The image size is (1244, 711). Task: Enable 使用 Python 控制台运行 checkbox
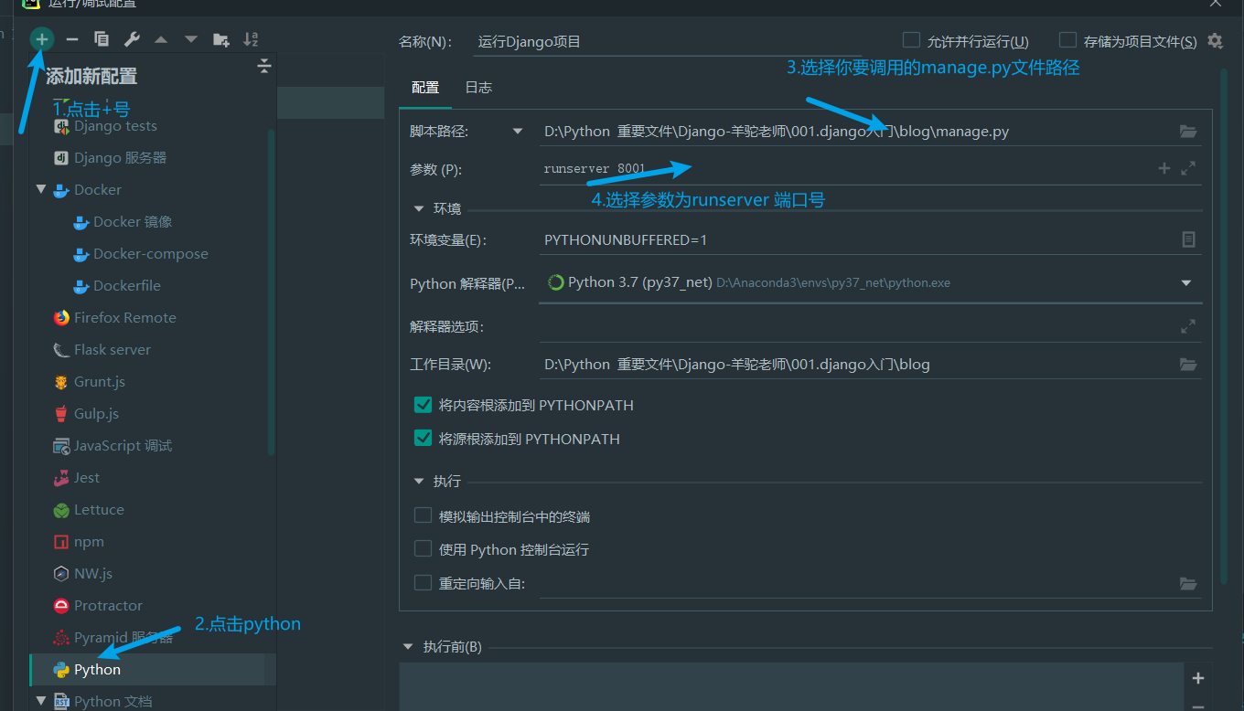click(x=423, y=549)
